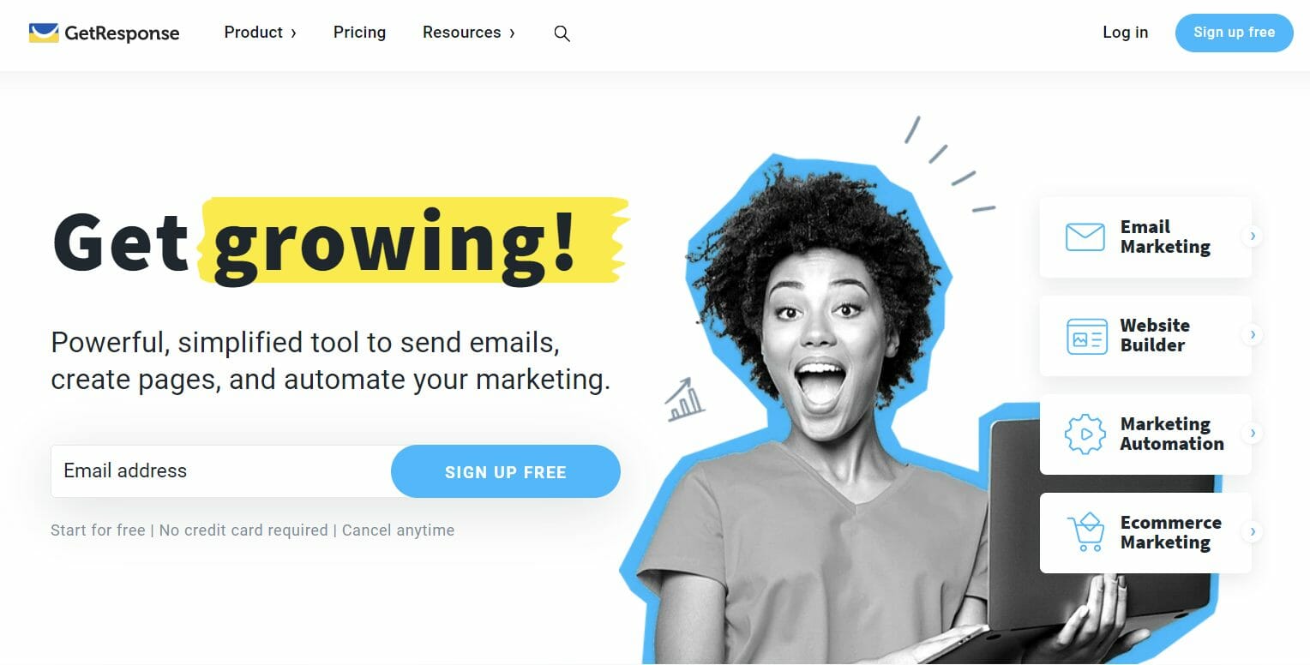This screenshot has height=665, width=1310.
Task: Click the arrow beside Ecommerce Marketing card
Action: point(1253,531)
